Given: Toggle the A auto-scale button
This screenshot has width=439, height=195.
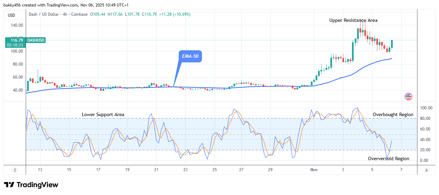Looking at the screenshot, I should [x=426, y=170].
